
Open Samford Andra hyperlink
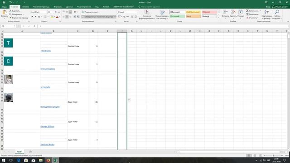tap(47, 144)
